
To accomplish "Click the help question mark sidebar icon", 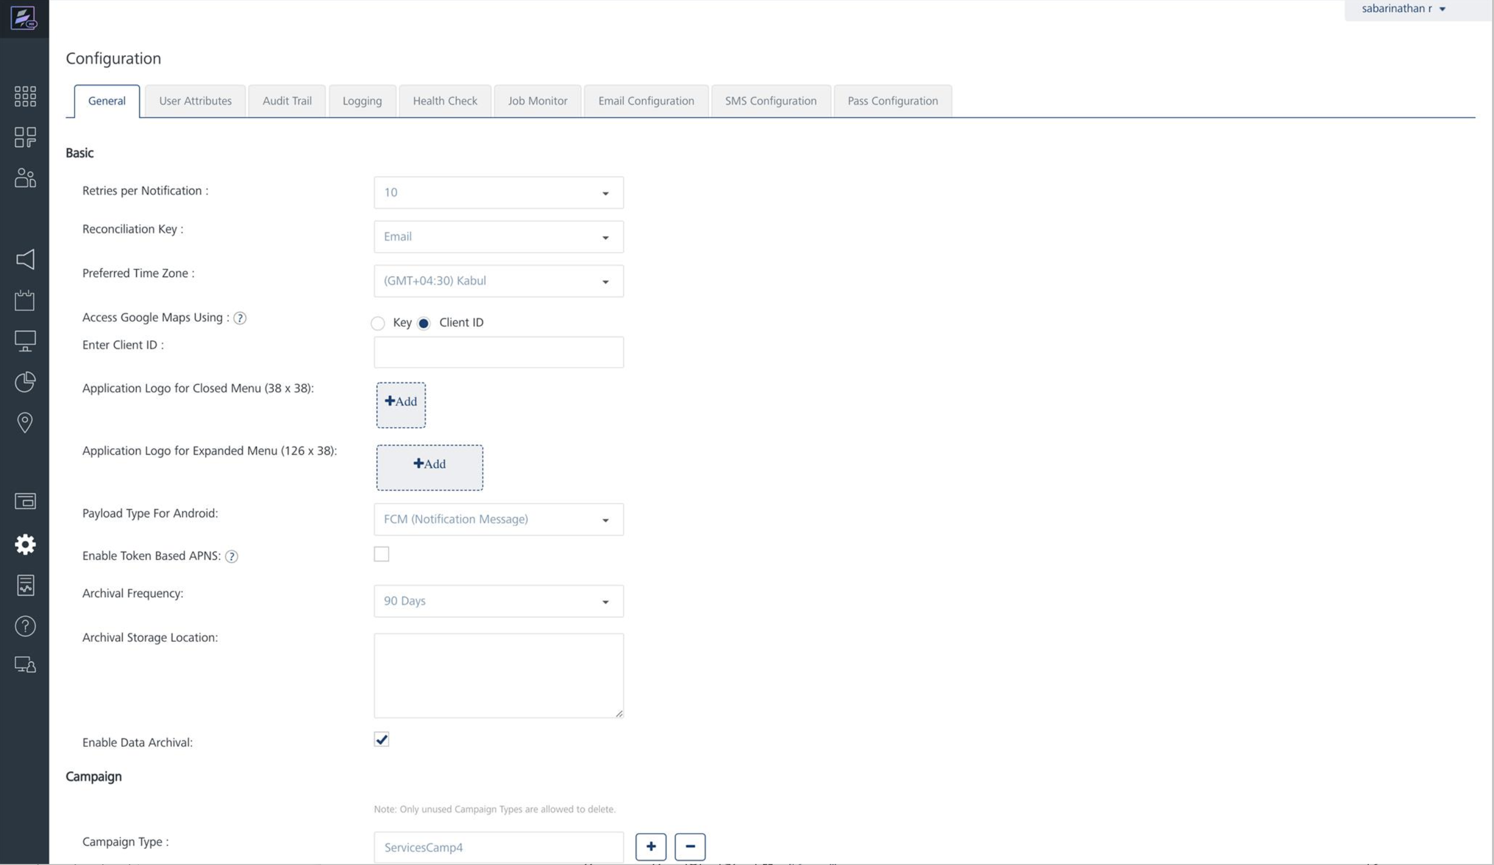I will 25,626.
